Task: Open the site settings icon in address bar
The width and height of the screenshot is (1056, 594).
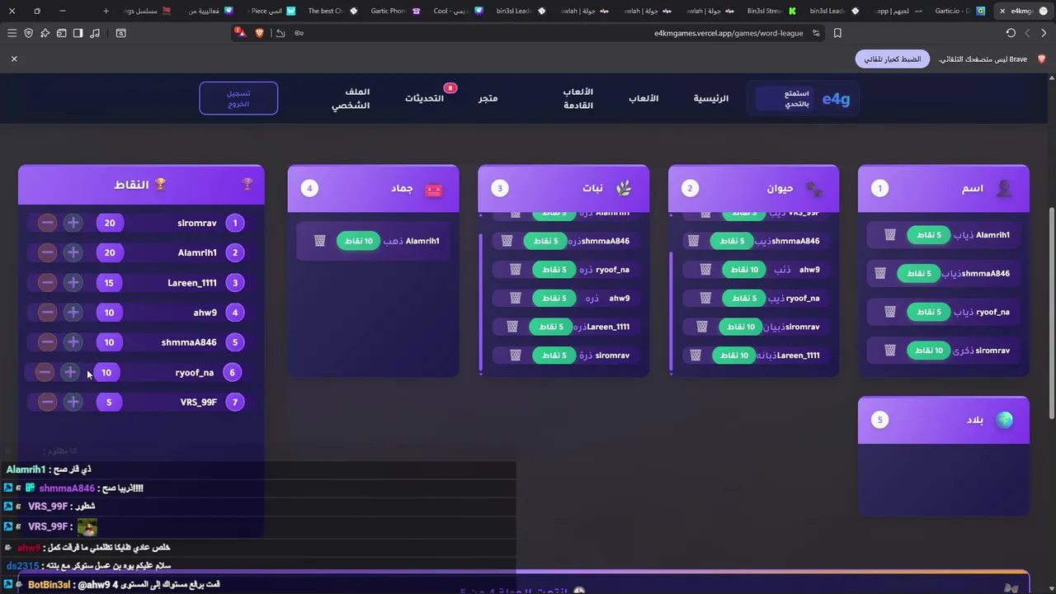Action: pyautogui.click(x=816, y=33)
